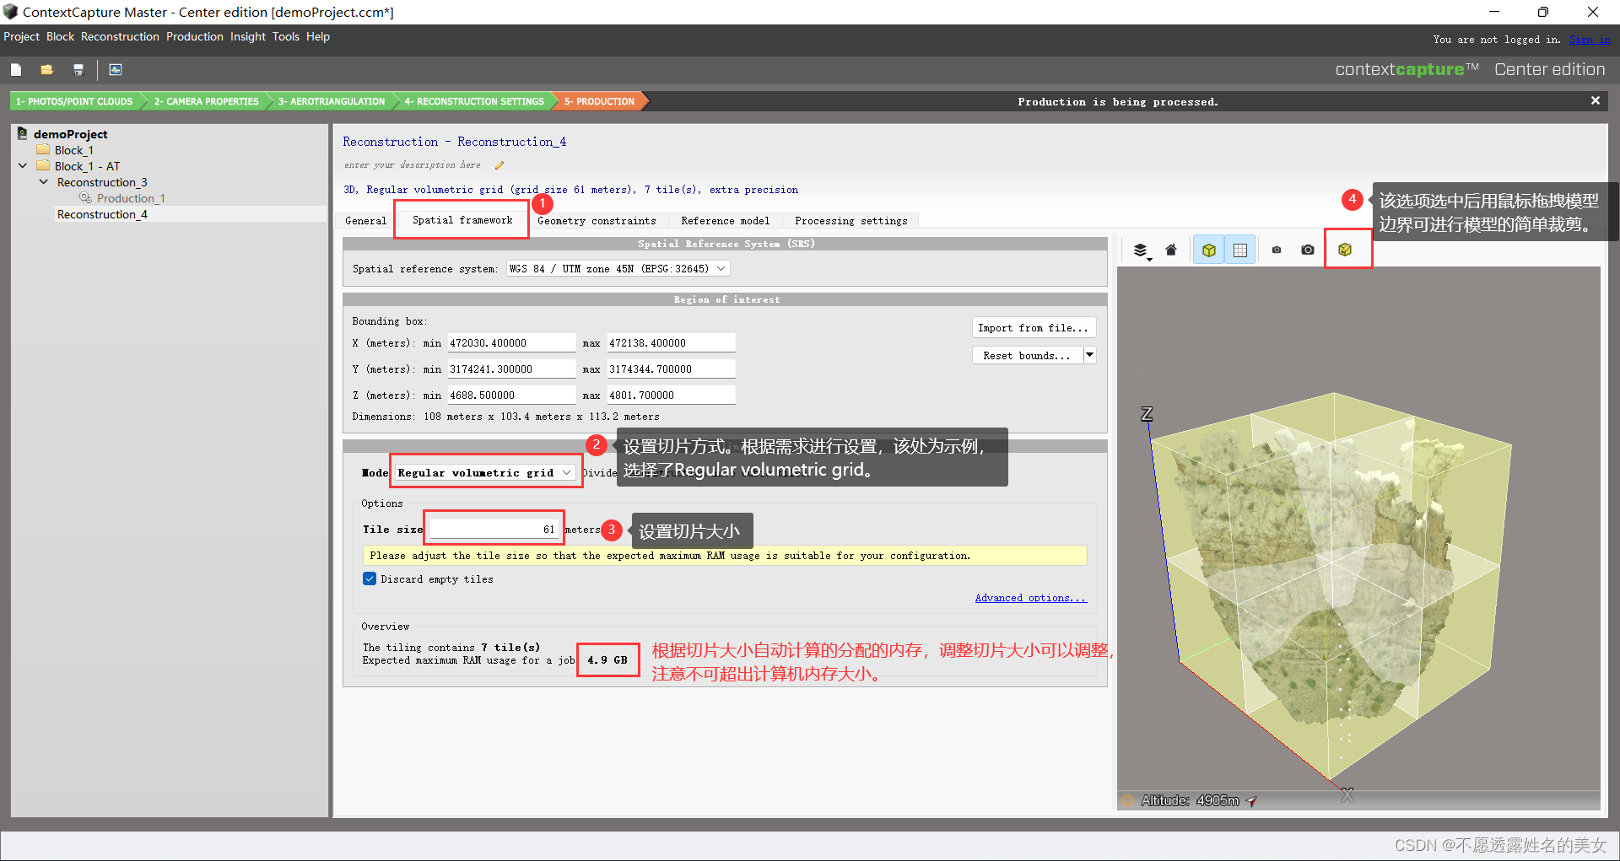Open the job queue monitor icon
Viewport: 1620px width, 861px height.
click(x=116, y=70)
